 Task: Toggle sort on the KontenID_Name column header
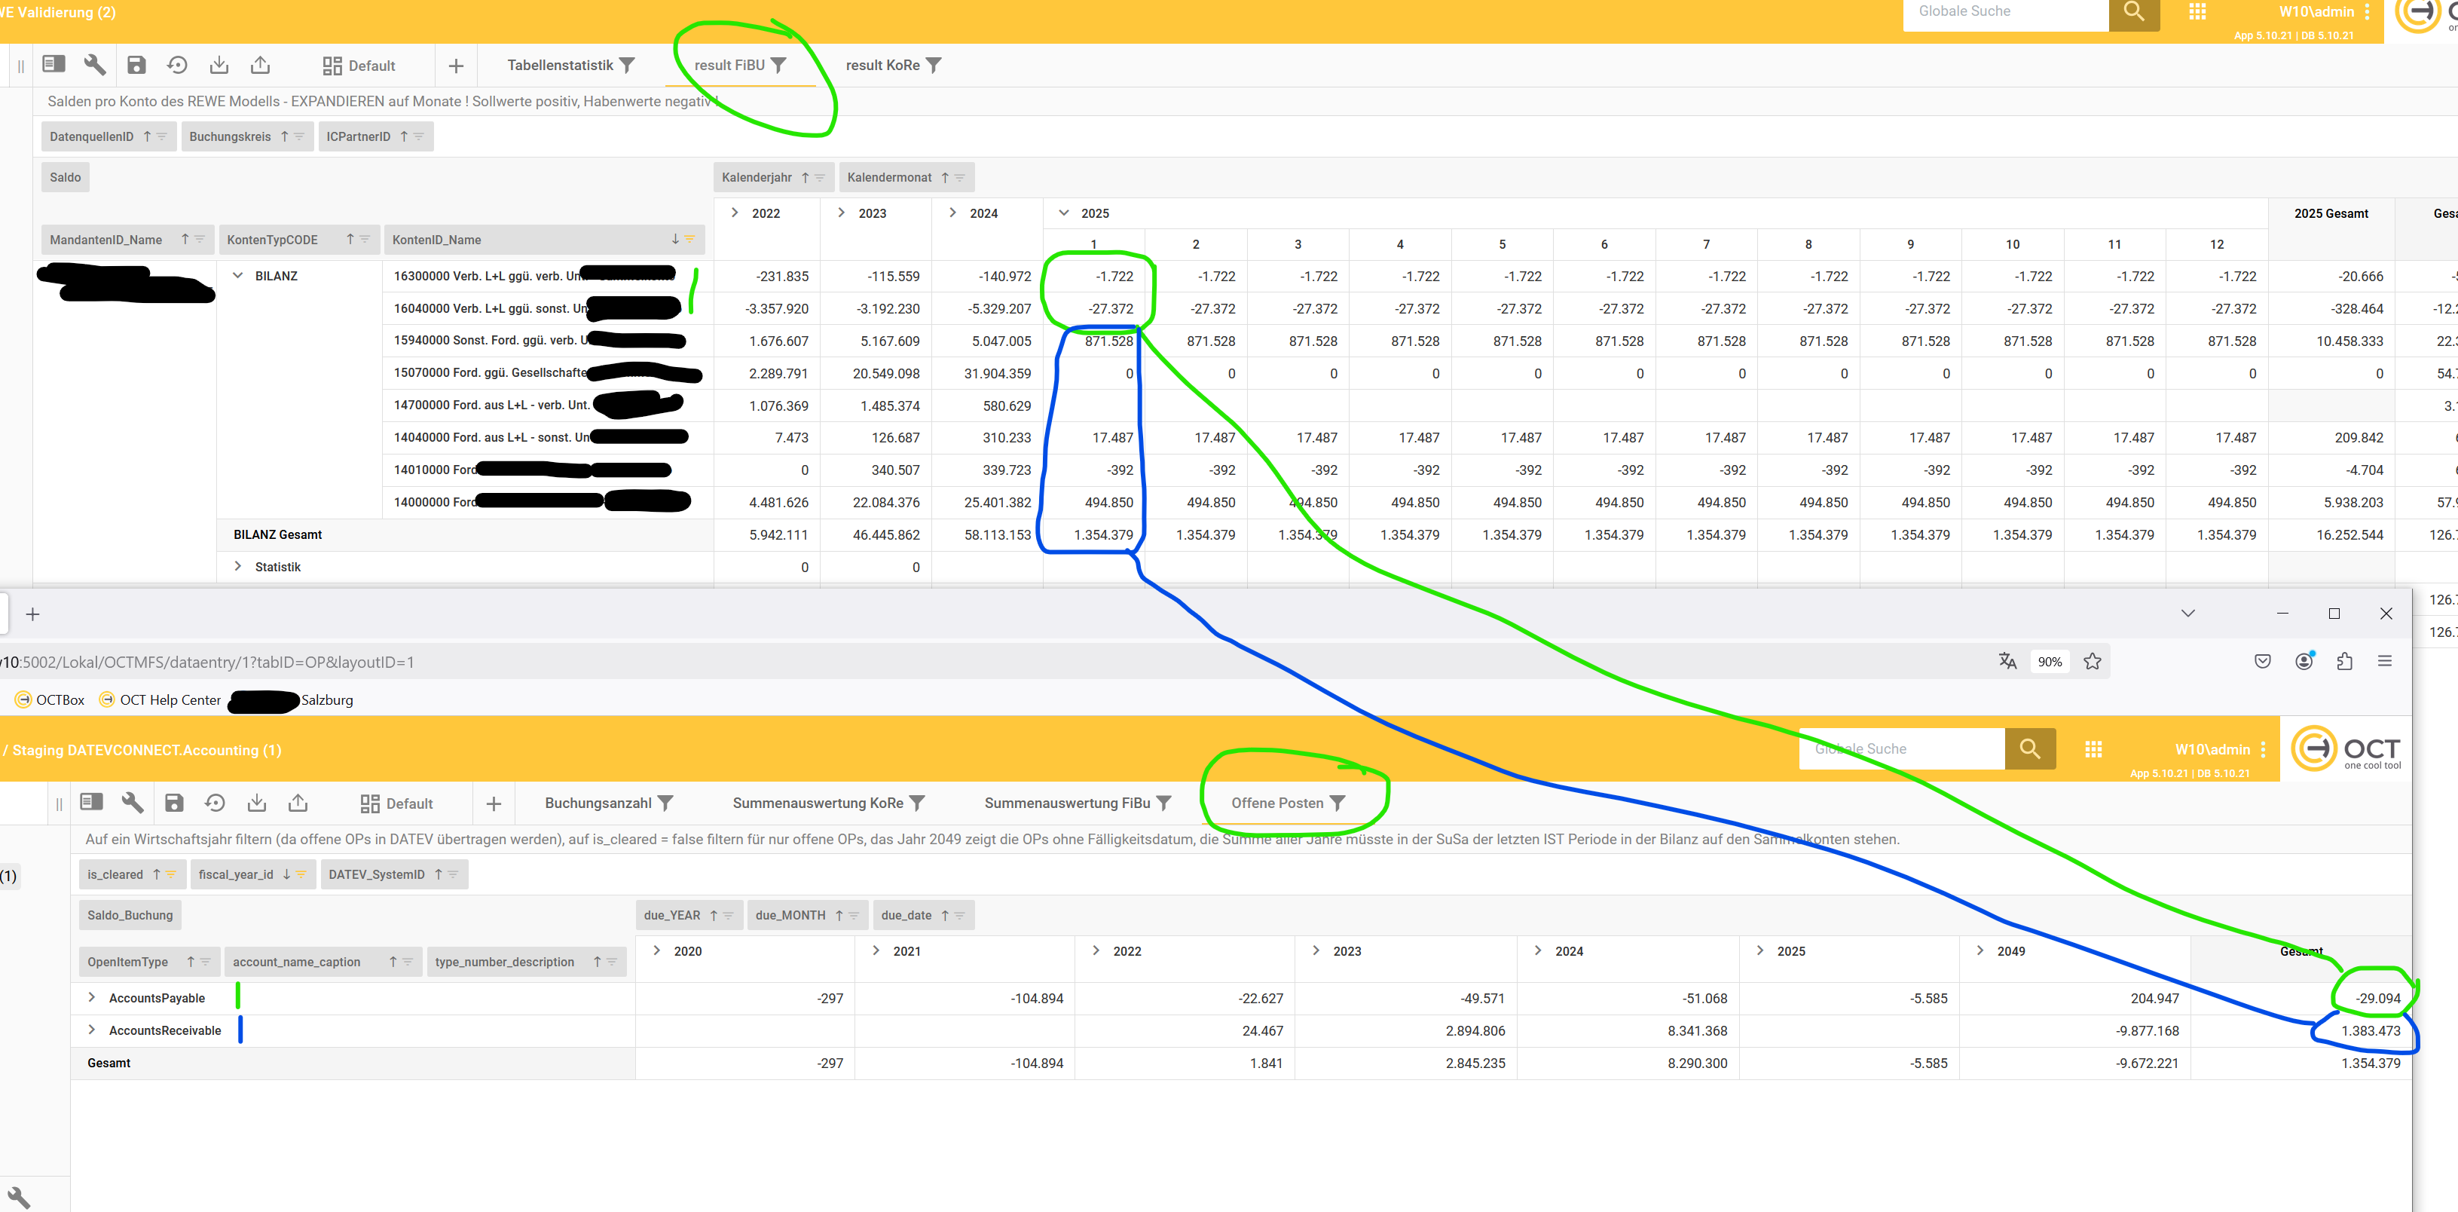(x=674, y=240)
